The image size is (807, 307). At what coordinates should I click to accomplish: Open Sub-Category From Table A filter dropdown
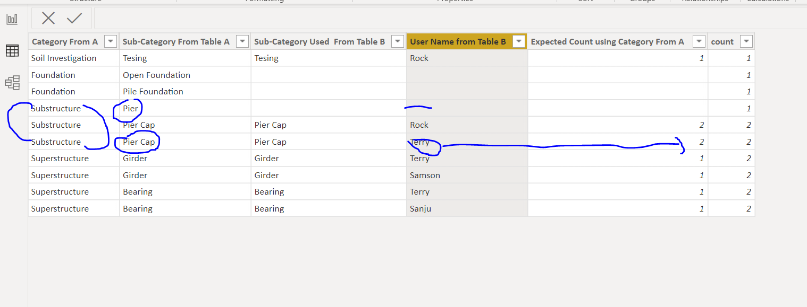click(242, 41)
